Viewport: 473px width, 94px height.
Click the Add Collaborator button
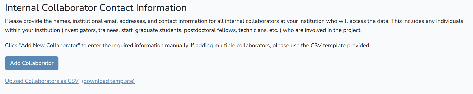[32, 63]
